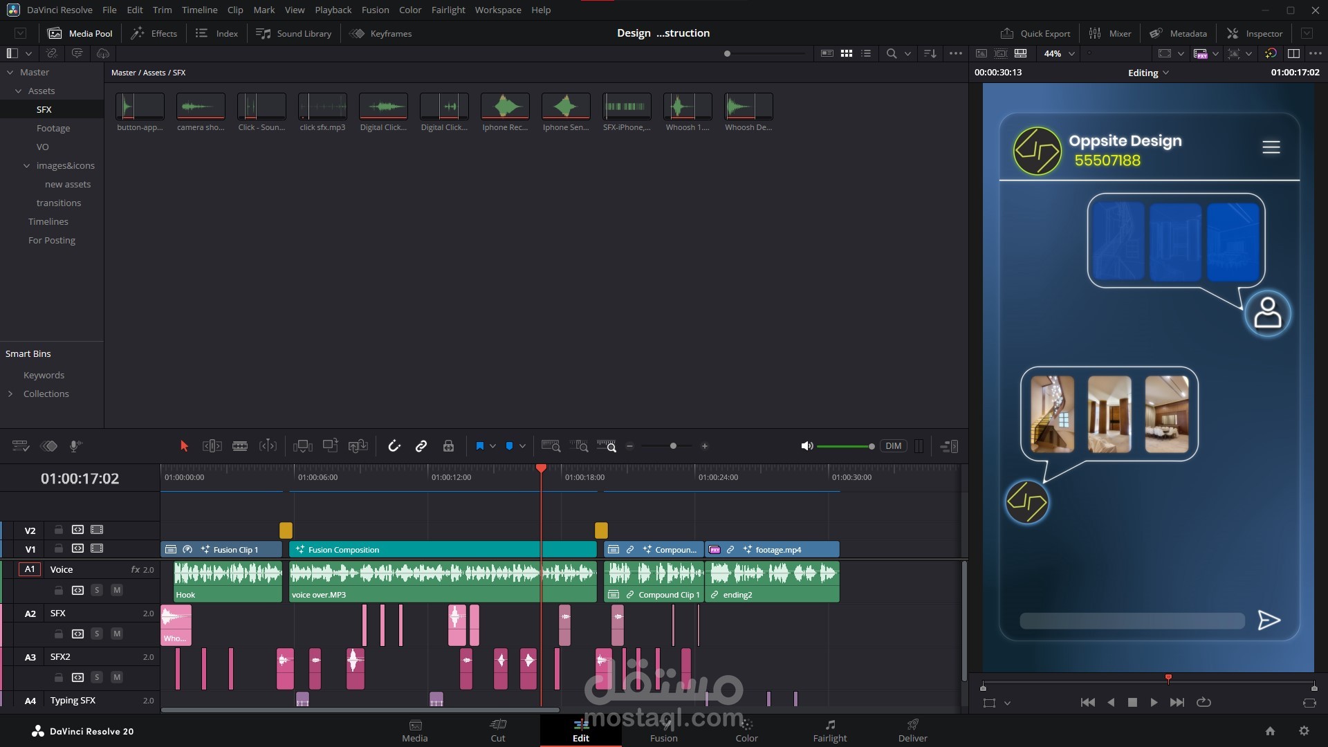The width and height of the screenshot is (1328, 747).
Task: Toggle timeline snapping magnet icon
Action: (394, 446)
